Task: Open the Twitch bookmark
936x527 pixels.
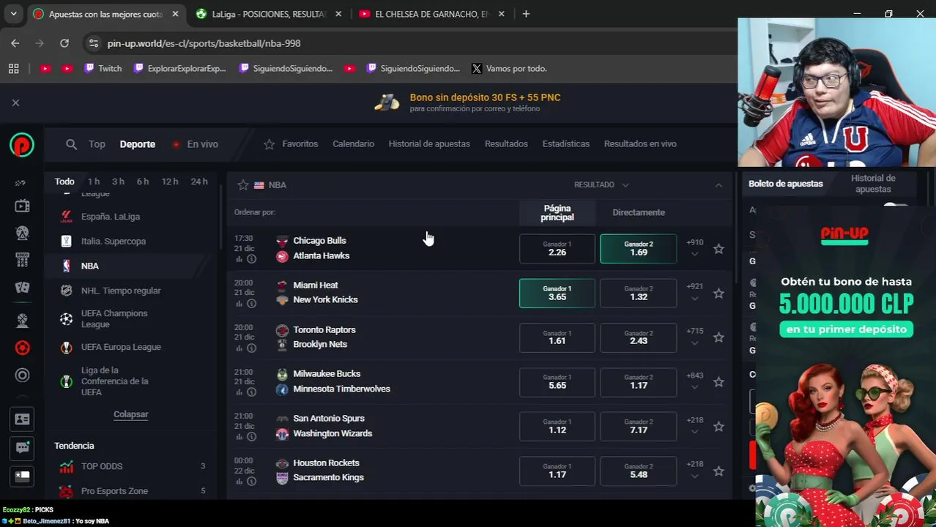Action: coord(103,68)
